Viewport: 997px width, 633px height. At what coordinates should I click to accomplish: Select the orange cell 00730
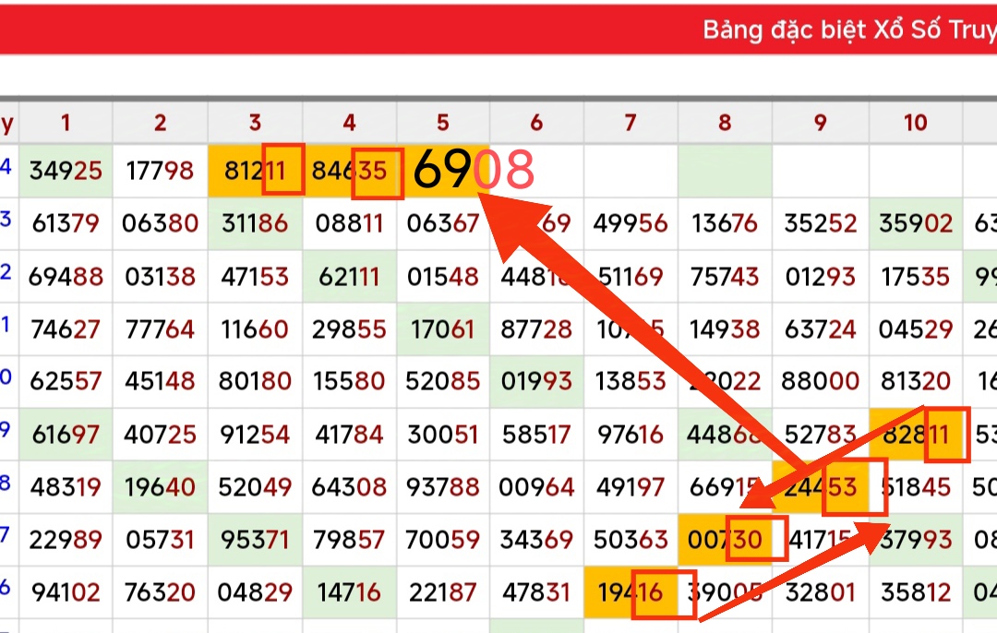[x=725, y=539]
